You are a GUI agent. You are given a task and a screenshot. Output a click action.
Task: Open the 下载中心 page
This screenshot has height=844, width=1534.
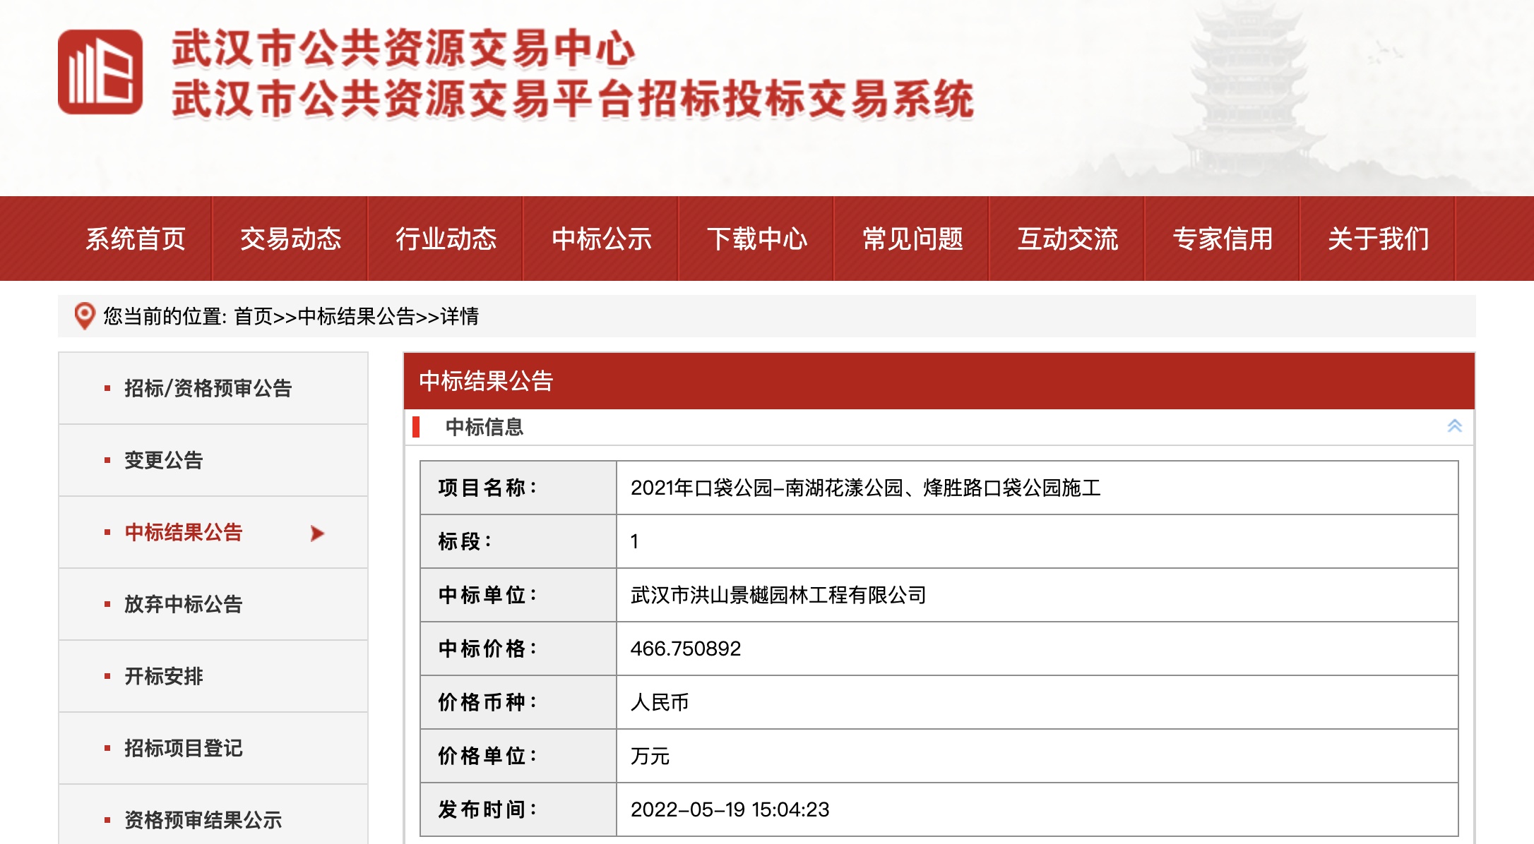pyautogui.click(x=756, y=239)
